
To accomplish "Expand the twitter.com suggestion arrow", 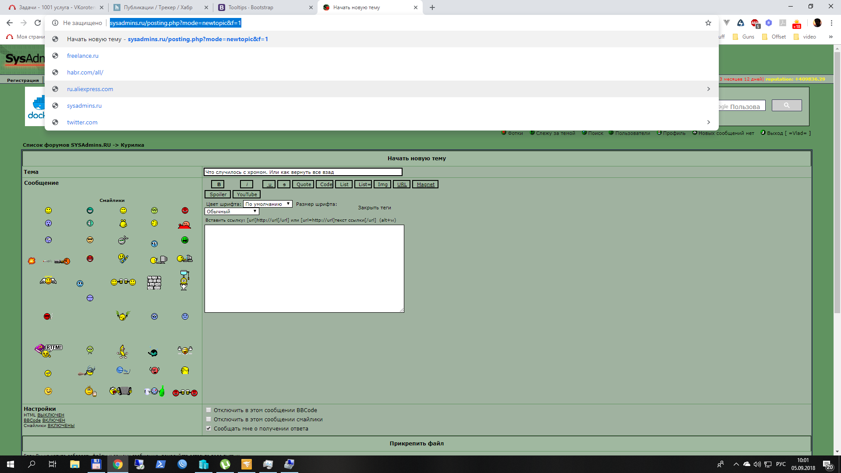I will pos(708,122).
